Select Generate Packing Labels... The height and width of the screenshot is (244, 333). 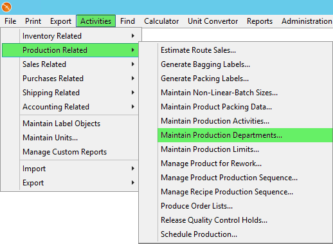[x=236, y=79]
